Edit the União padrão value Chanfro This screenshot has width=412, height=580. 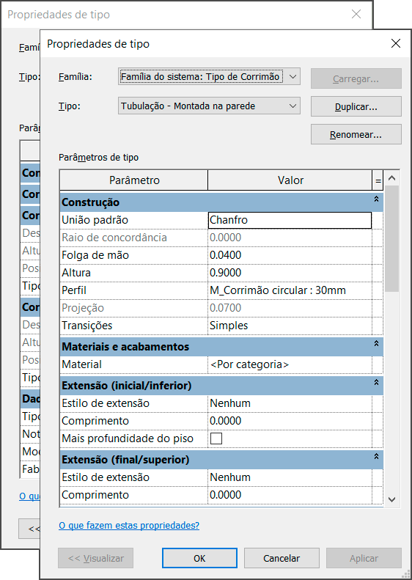click(x=290, y=220)
